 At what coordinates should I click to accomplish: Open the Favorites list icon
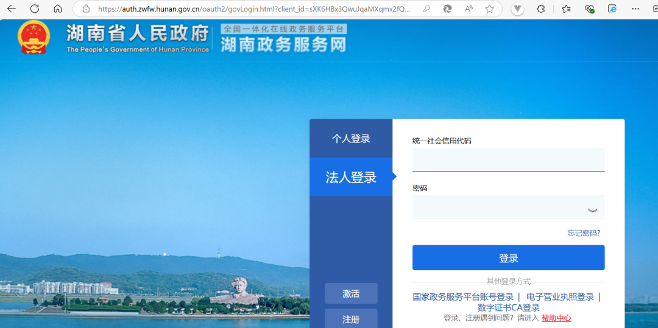click(566, 9)
